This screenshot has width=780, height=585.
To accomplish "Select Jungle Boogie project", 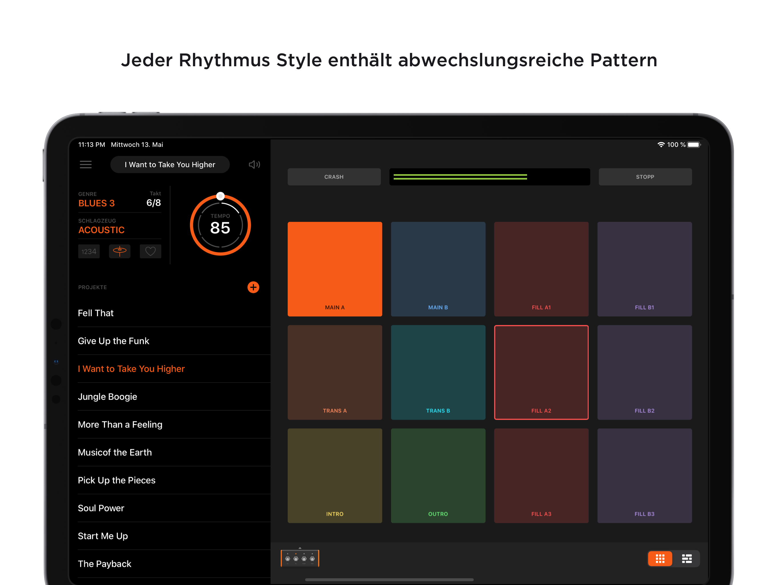I will click(x=108, y=396).
